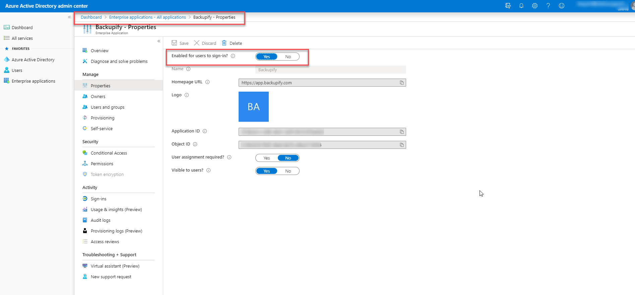Select Properties in the Manage section
635x295 pixels.
point(119,86)
